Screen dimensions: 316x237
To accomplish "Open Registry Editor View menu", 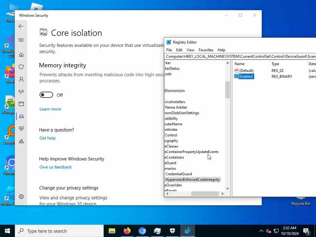I will pos(190,50).
